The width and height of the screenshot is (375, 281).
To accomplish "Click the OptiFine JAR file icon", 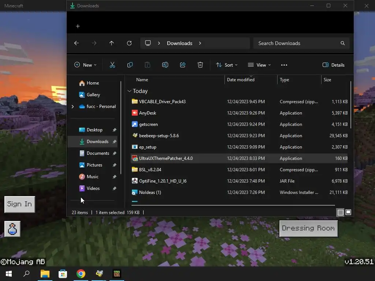I will [x=135, y=181].
